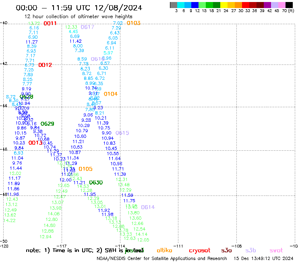
Task: Select the wave height value 7.02
Action: (118, 23)
